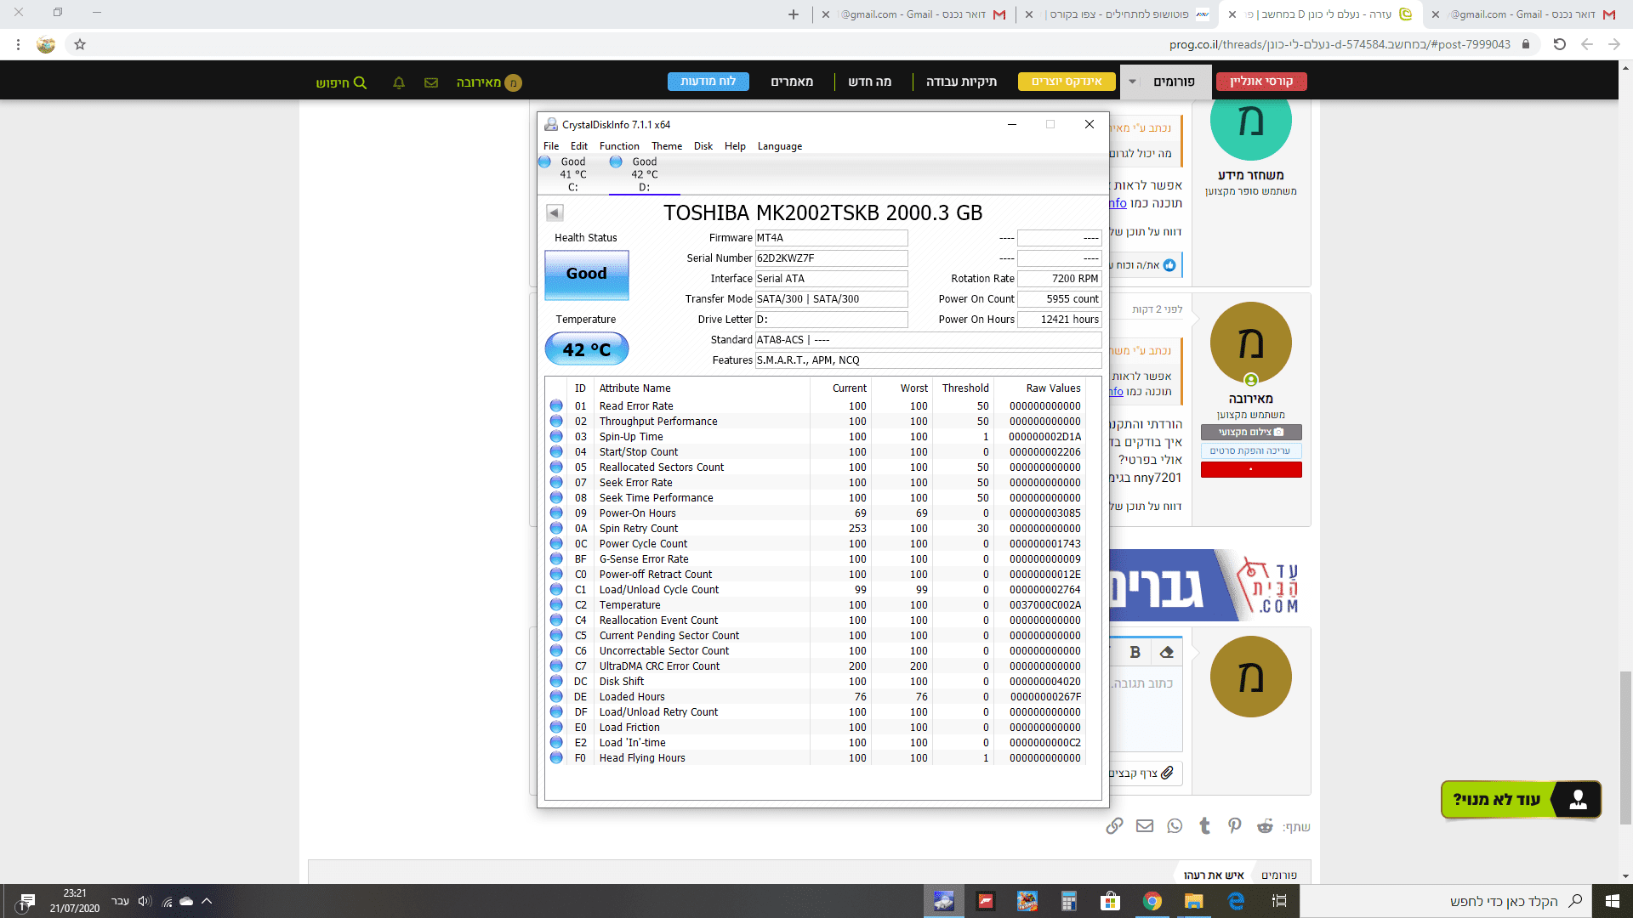Open the File menu in CrystalDiskInfo

(x=551, y=146)
